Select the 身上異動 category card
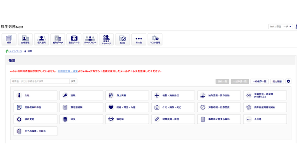 click(x=127, y=95)
